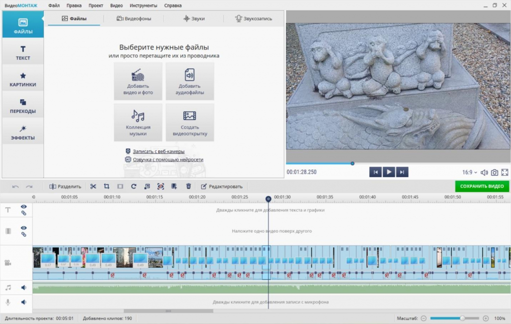The image size is (511, 324).
Task: Click the green Сохранить видео button
Action: (x=482, y=186)
